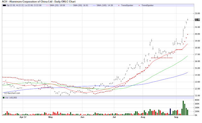202x123 pixels.
Task: Click the 100K volume axis label
Action: (197, 111)
